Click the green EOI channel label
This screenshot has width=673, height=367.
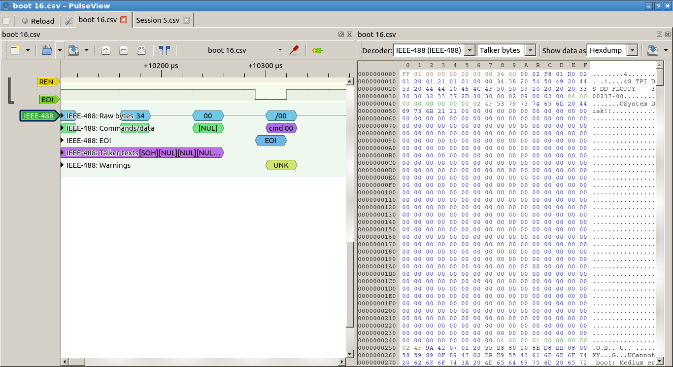(48, 100)
